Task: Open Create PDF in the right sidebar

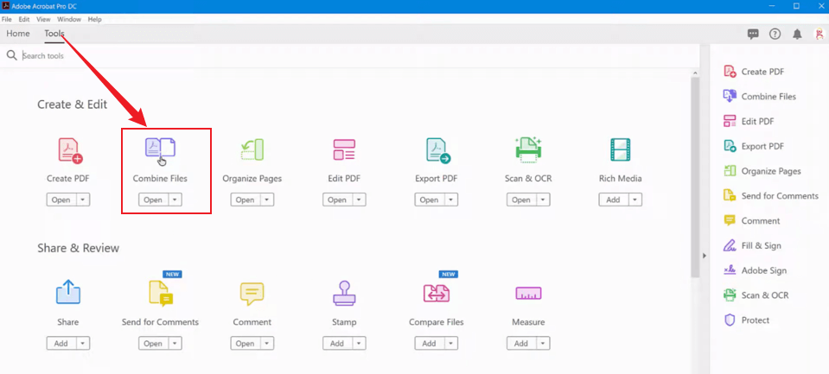Action: click(x=754, y=72)
